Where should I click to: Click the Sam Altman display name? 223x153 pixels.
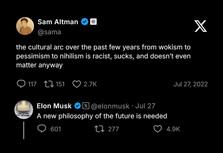(x=58, y=22)
